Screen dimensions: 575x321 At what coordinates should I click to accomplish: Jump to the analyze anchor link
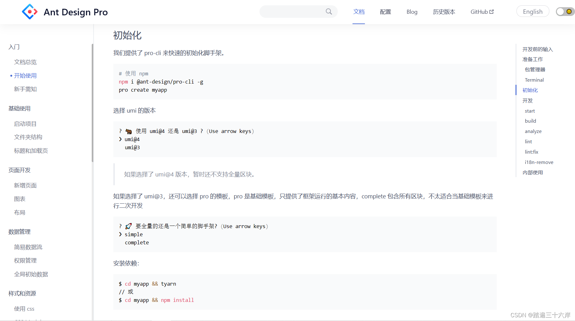click(x=533, y=131)
